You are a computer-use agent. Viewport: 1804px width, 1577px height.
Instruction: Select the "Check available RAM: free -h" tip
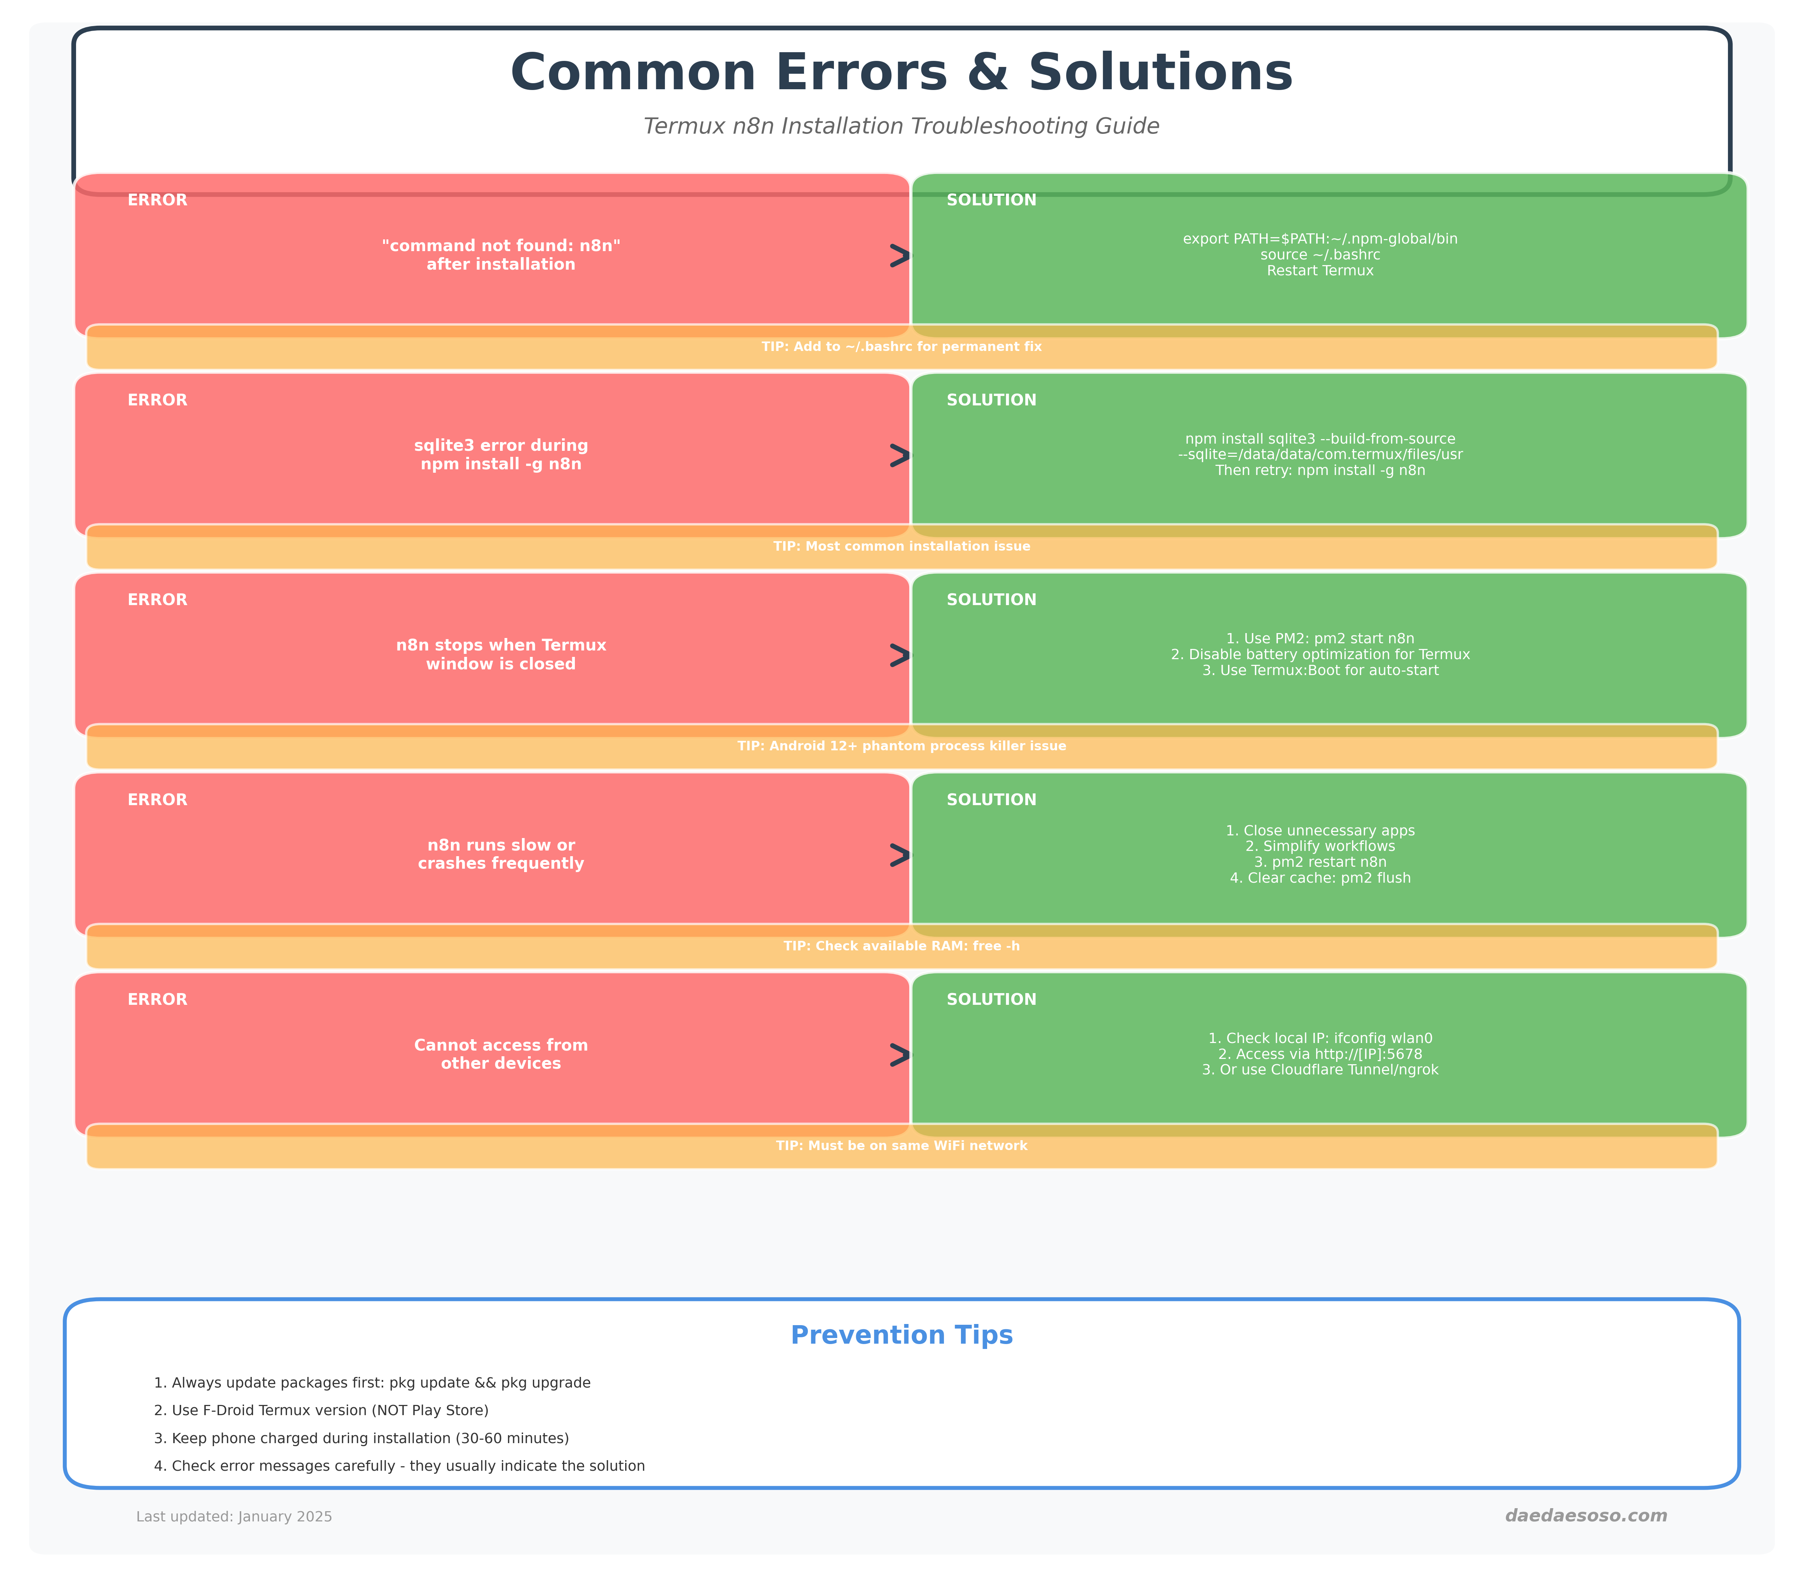[901, 946]
